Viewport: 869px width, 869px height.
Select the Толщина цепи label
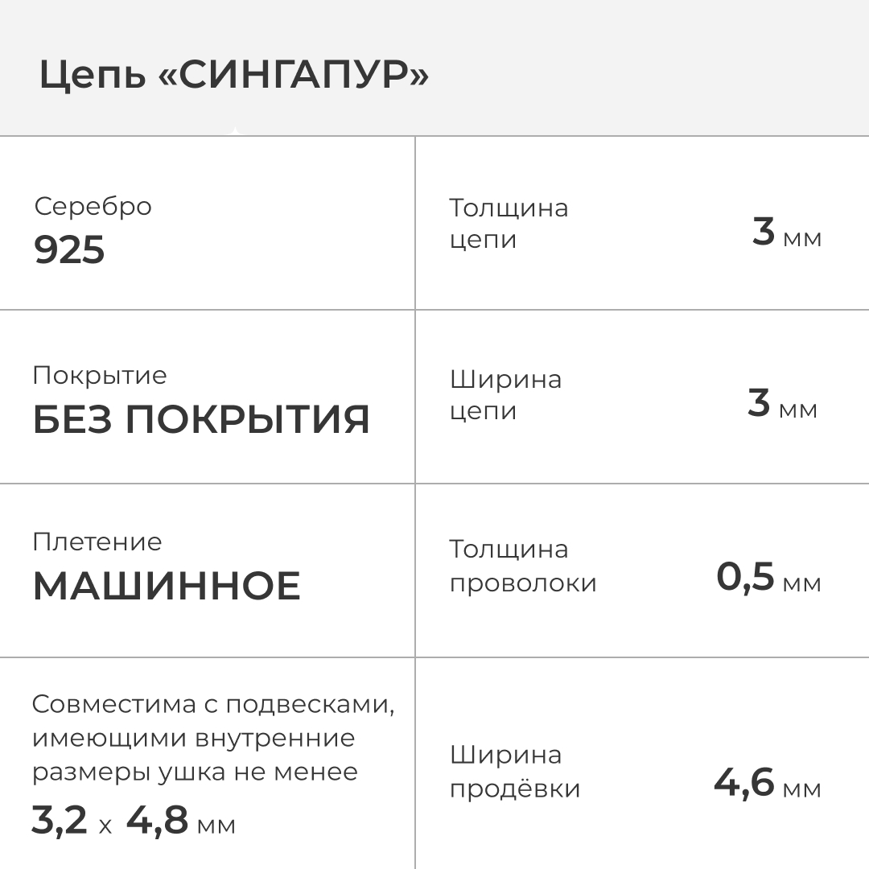click(509, 224)
